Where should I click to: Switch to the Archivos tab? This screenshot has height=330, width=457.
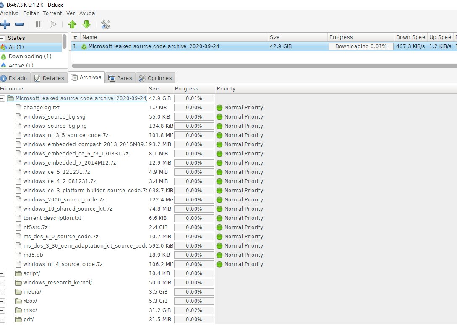(86, 77)
